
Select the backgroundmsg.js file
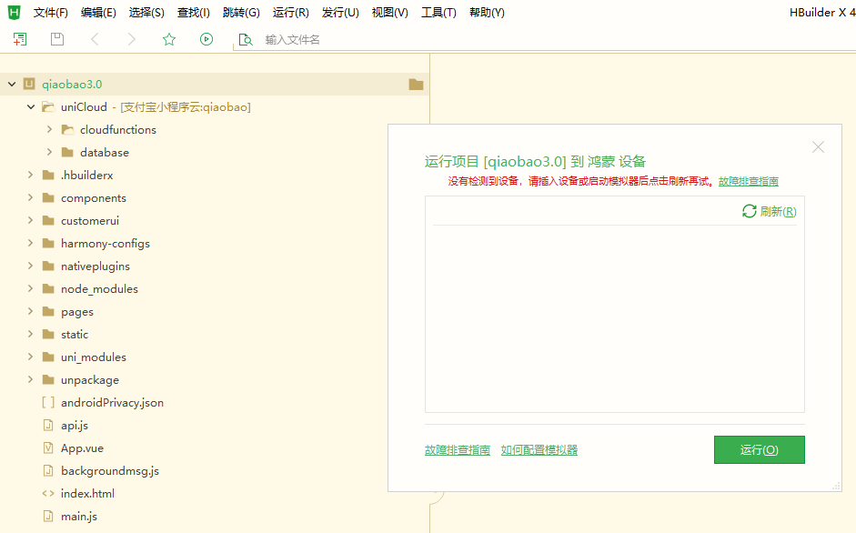click(x=110, y=471)
